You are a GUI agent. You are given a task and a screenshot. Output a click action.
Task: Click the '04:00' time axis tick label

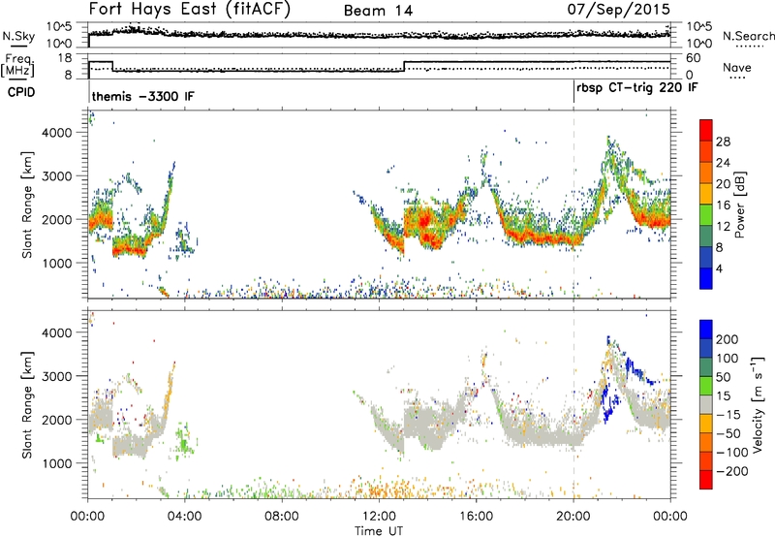pyautogui.click(x=185, y=517)
